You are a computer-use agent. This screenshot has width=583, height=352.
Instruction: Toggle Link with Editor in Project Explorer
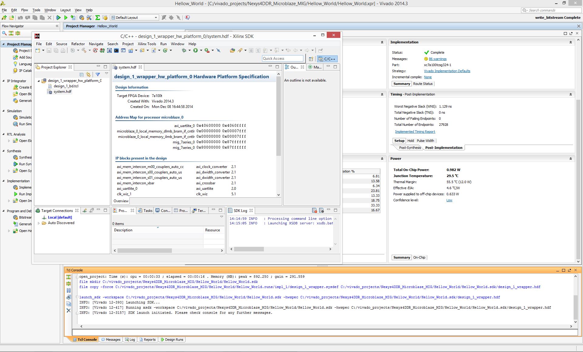point(88,74)
